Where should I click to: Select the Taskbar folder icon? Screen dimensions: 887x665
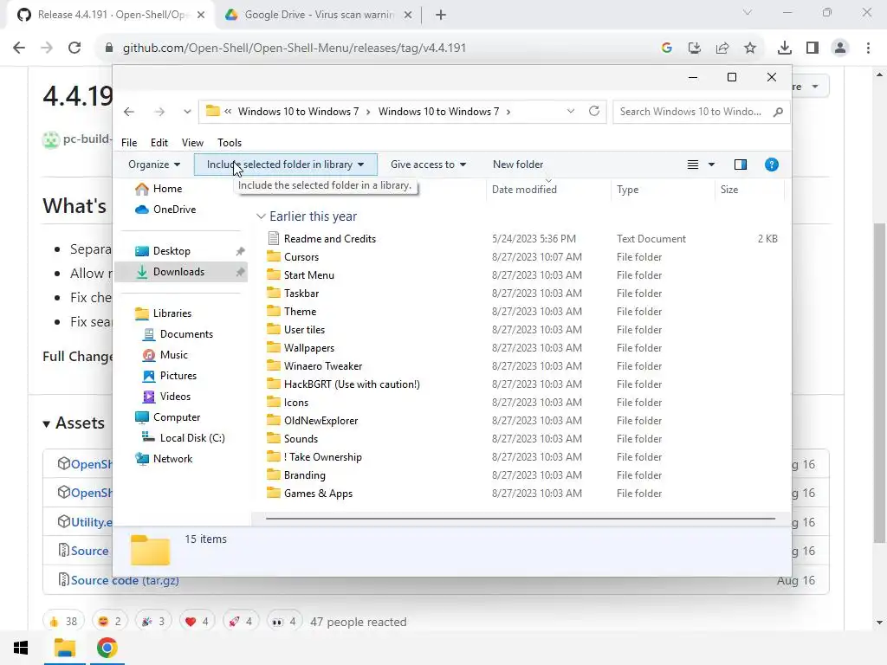274,293
